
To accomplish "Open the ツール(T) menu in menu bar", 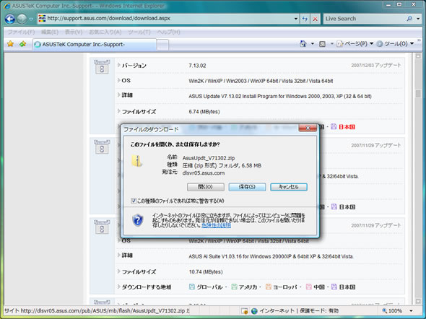I will click(139, 32).
